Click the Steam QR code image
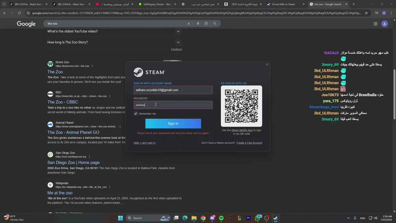This screenshot has height=223, width=396. 241,106
